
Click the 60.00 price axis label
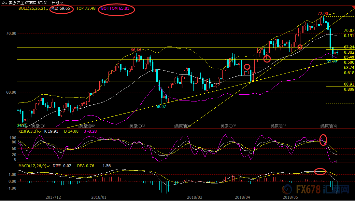point(11,92)
